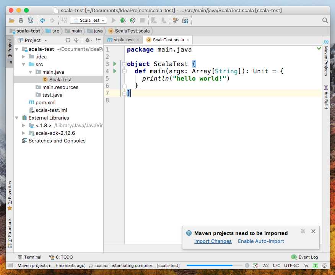Viewport: 335px width, 275px height.
Task: Expand the .idea folder
Action: (x=24, y=57)
